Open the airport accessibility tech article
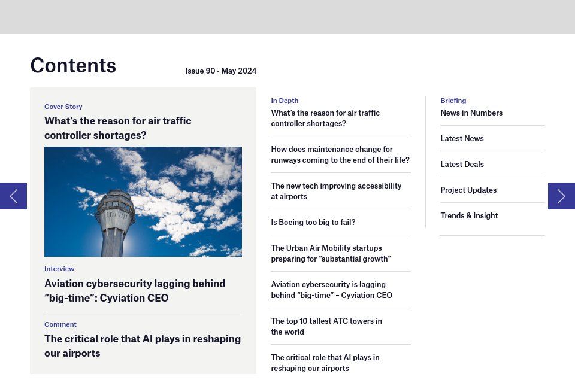The height and width of the screenshot is (392, 575). [x=336, y=191]
